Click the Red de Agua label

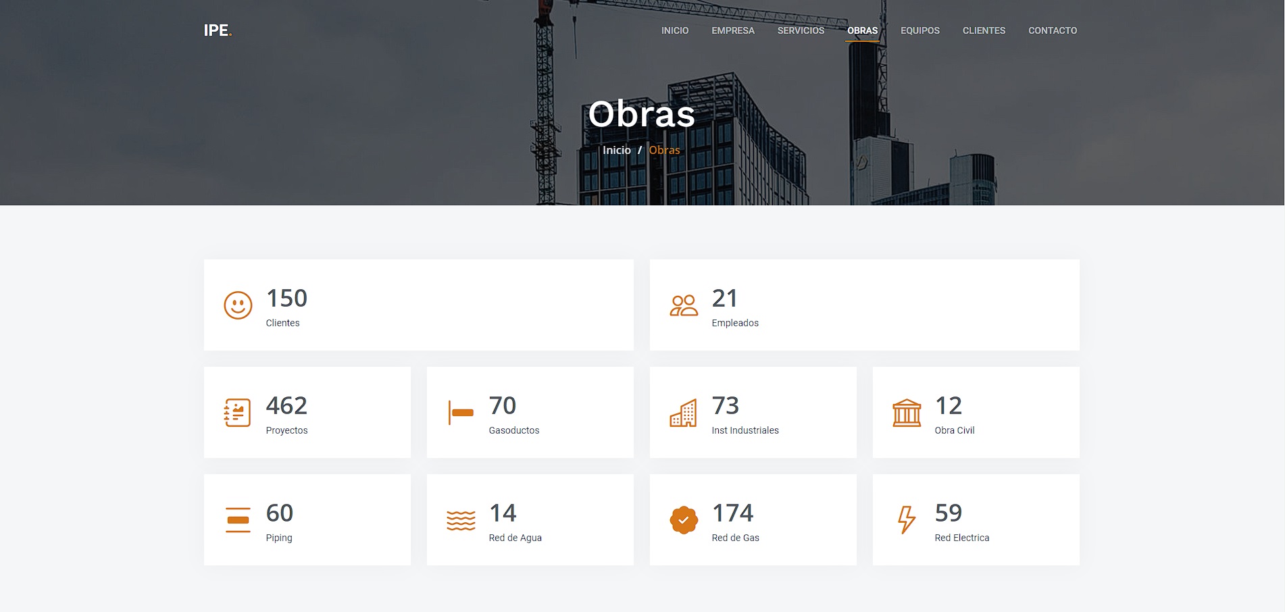pyautogui.click(x=515, y=538)
